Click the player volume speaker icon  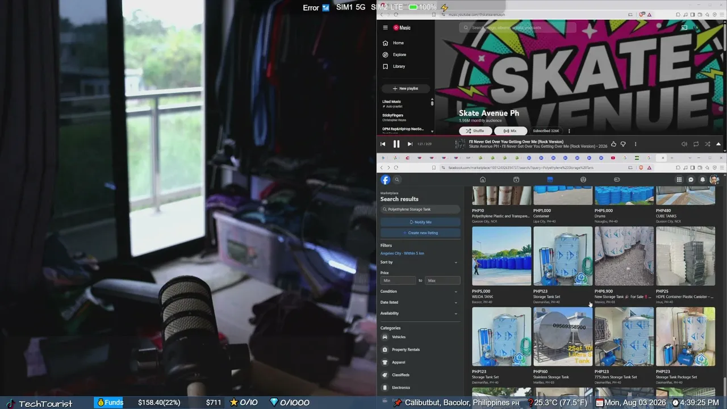click(684, 144)
